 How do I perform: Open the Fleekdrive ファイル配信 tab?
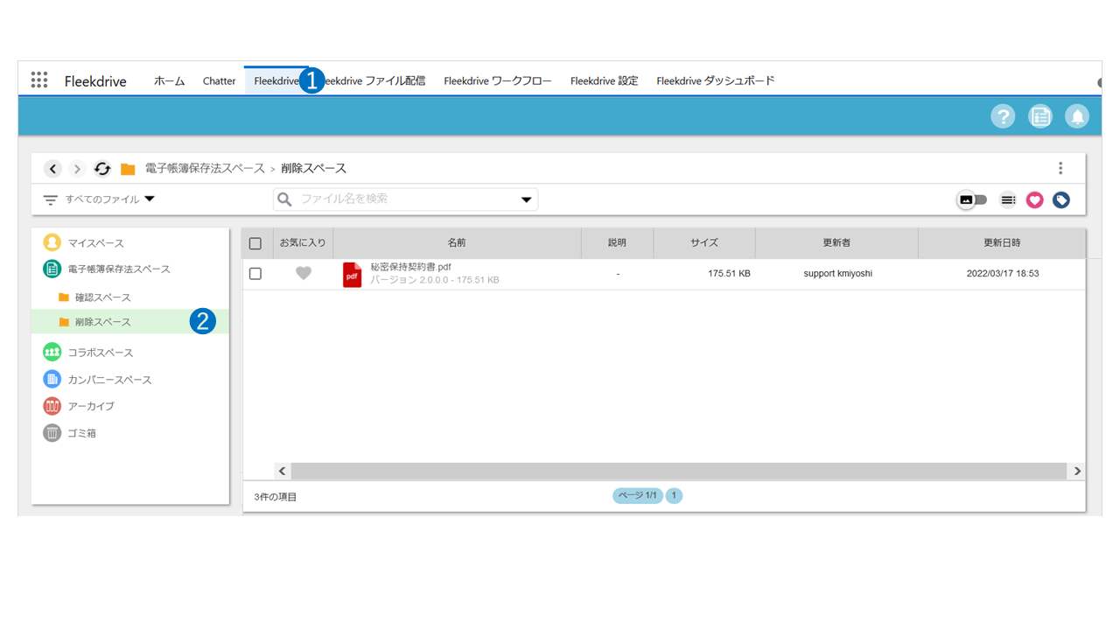[x=374, y=80]
